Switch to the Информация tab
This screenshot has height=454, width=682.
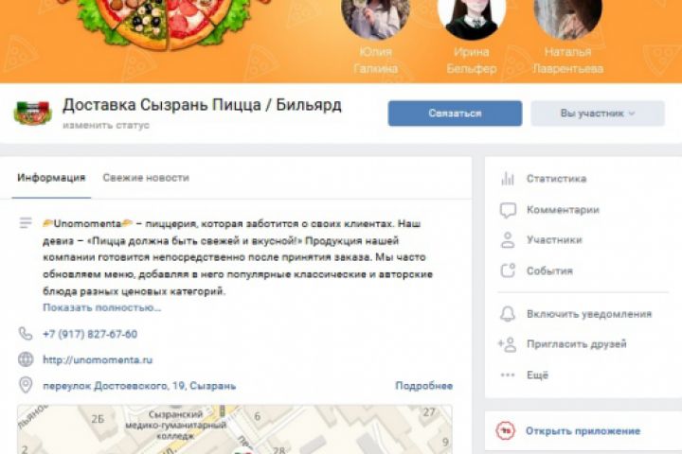[x=51, y=178]
